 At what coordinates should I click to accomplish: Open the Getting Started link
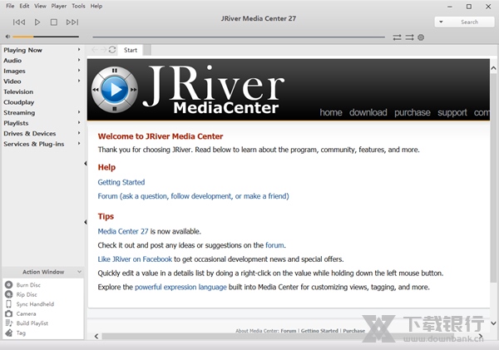[121, 182]
